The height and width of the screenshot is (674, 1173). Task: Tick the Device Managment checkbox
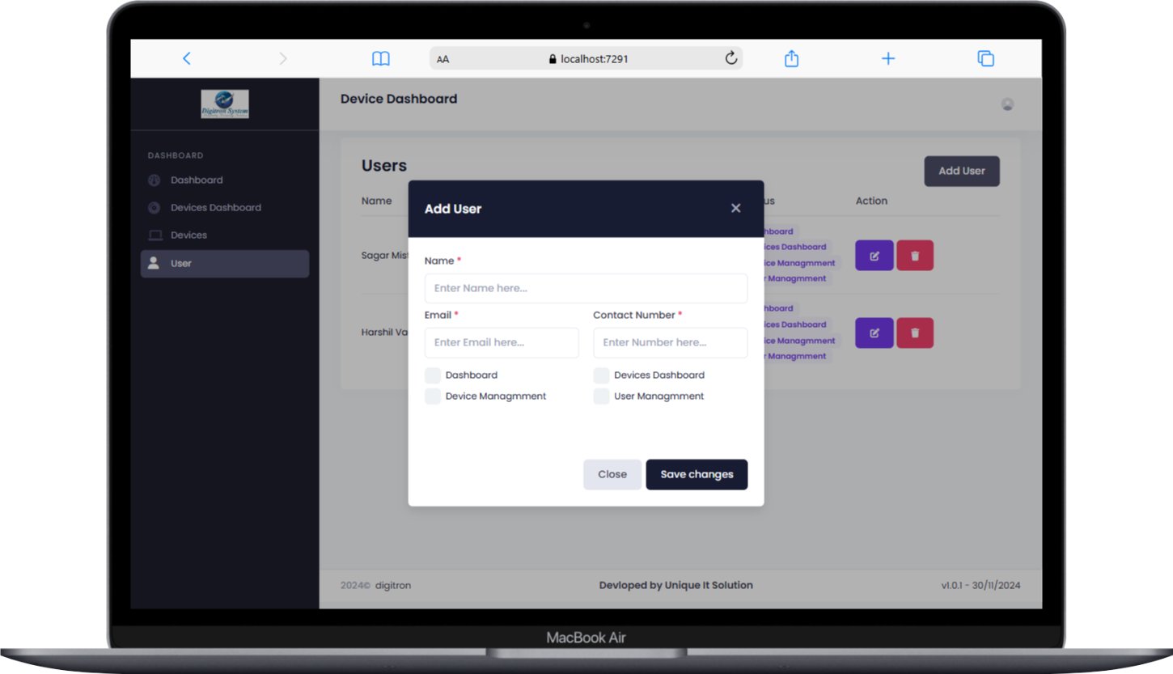click(x=433, y=396)
